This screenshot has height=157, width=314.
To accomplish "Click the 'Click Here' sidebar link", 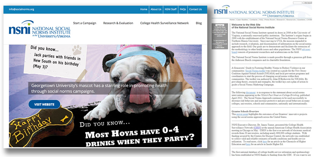I will pos(220,48).
